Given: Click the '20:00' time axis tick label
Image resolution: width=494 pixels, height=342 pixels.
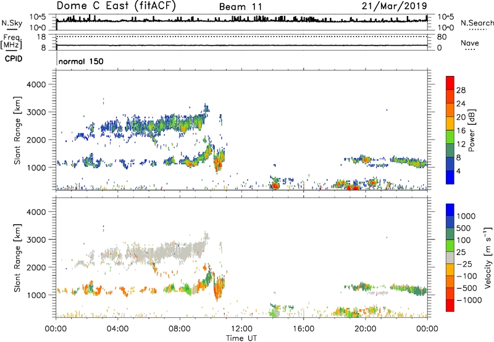Looking at the screenshot, I should 365,329.
